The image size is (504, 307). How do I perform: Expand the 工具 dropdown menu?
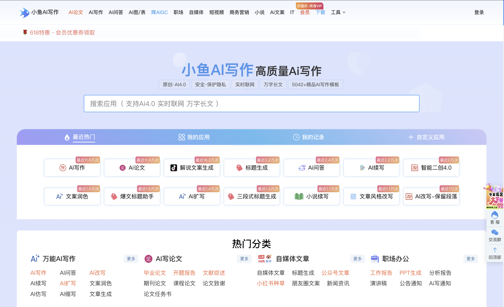point(338,12)
